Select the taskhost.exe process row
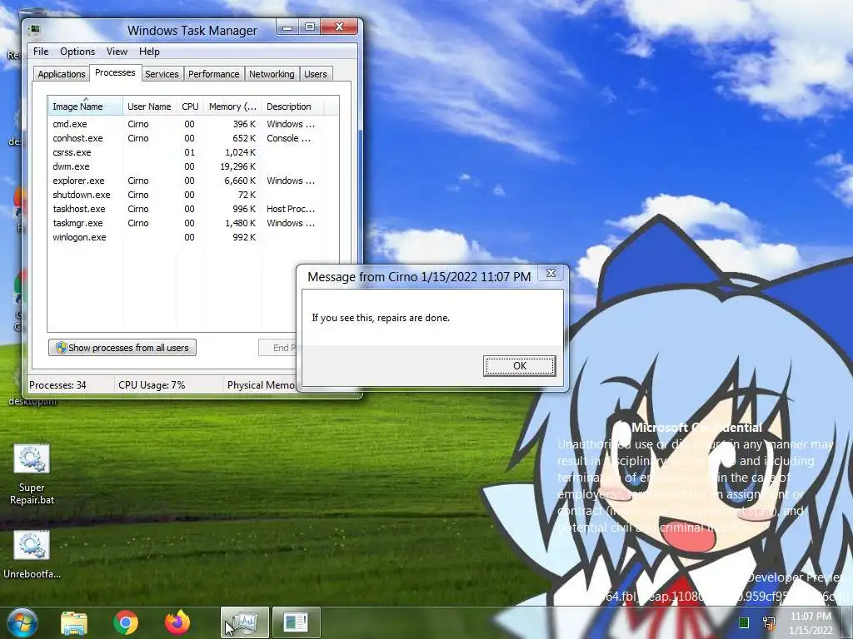 point(193,209)
